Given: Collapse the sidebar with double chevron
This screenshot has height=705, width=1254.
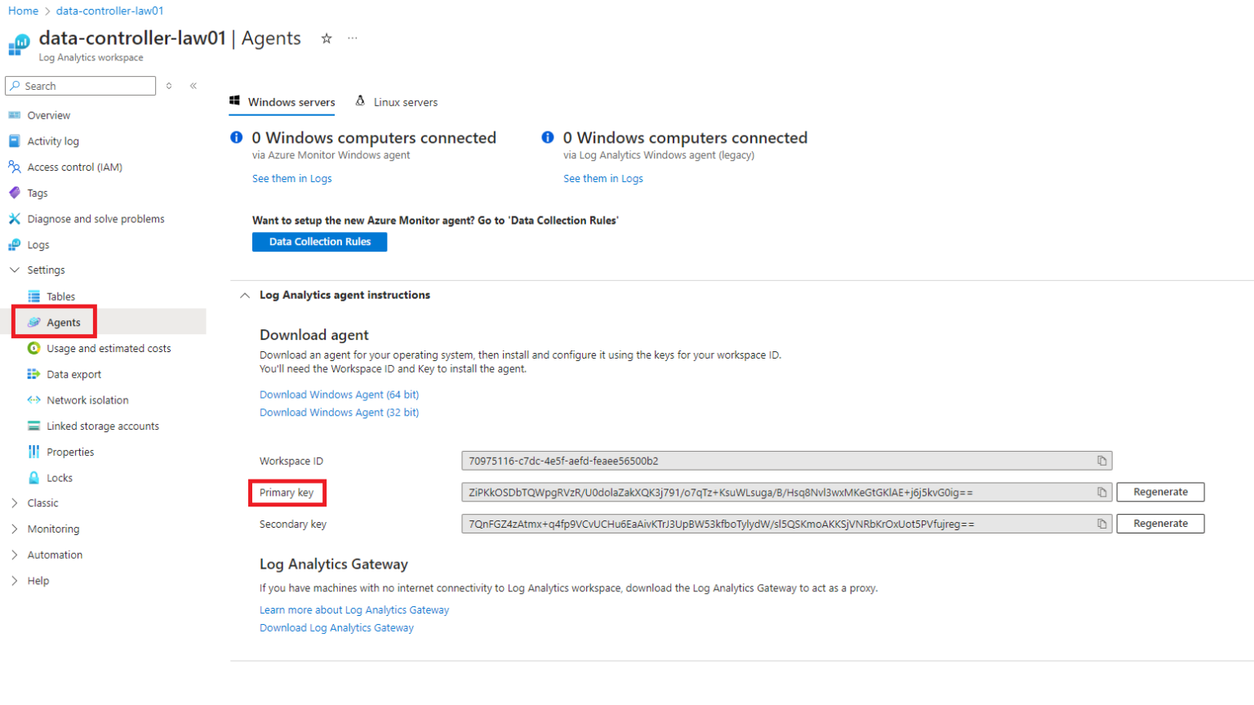Looking at the screenshot, I should tap(193, 86).
